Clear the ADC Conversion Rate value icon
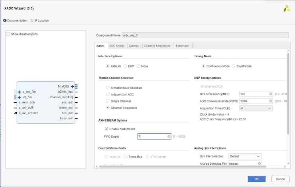Image resolution: width=295 pixels, height=187 pixels. point(270,101)
